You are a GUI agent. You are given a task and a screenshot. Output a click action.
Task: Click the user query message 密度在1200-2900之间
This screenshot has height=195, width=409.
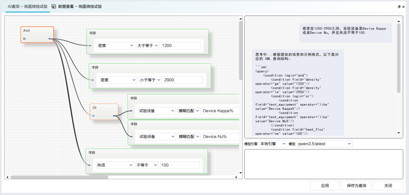345,33
